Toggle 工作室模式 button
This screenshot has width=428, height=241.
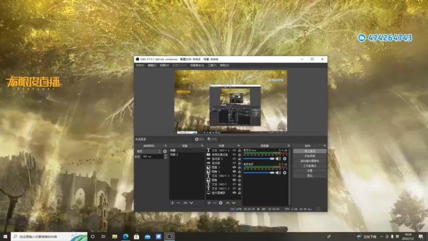click(x=310, y=166)
